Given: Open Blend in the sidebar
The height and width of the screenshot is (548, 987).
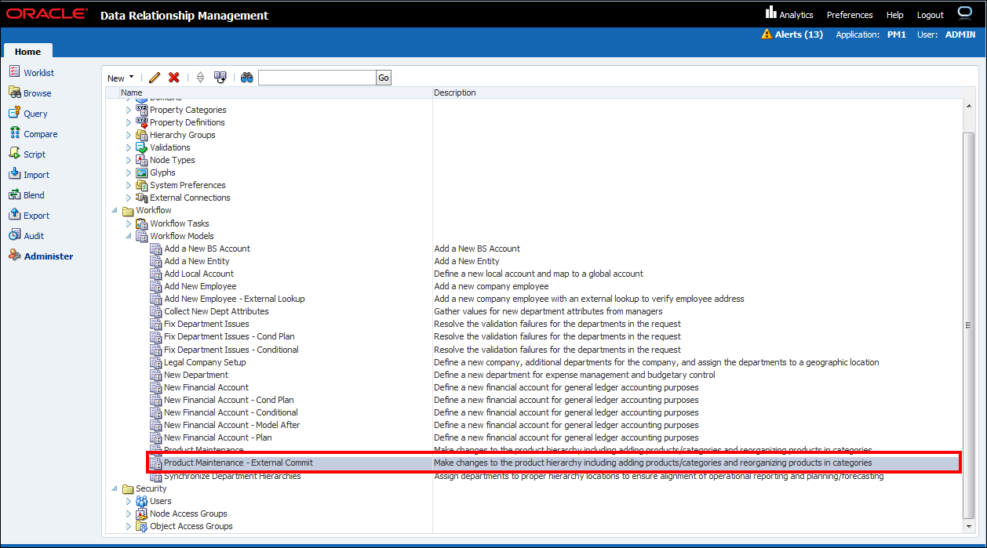Looking at the screenshot, I should click(34, 195).
